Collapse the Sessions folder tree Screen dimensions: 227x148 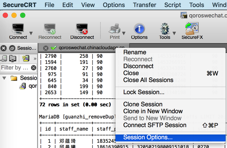(x=4, y=78)
